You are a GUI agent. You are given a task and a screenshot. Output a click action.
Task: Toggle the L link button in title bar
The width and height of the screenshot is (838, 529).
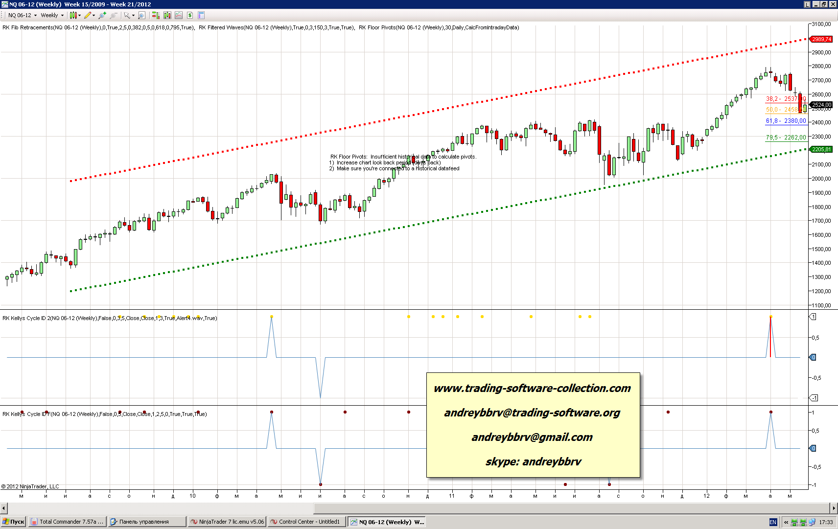(807, 4)
